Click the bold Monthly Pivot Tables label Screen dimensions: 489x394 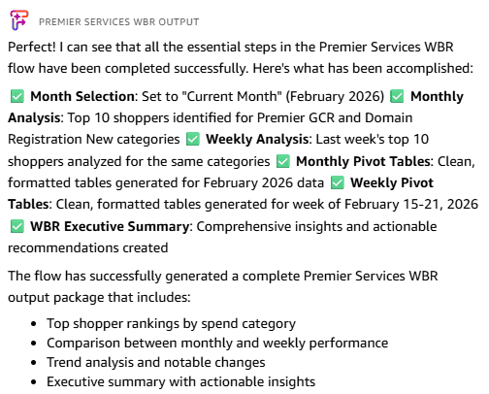click(363, 161)
